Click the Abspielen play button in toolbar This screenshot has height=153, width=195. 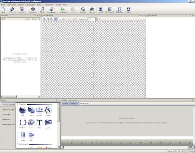point(63,10)
